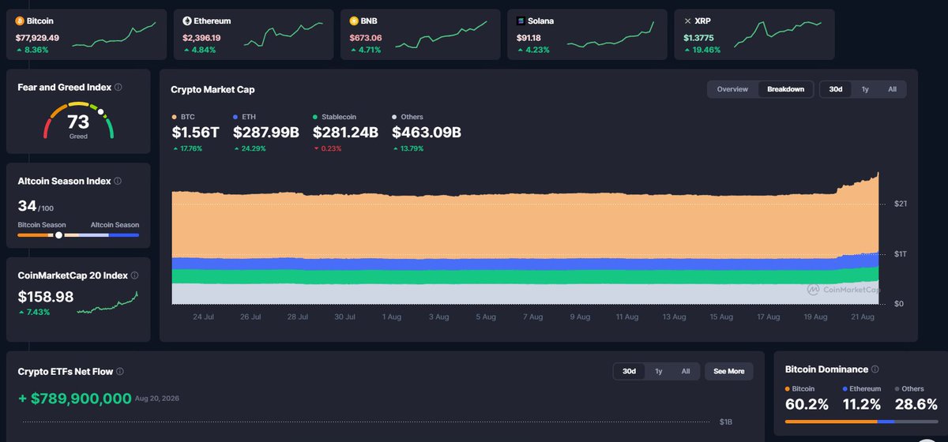Image resolution: width=948 pixels, height=442 pixels.
Task: Click the CoinMarketCap 20 Index title
Action: (73, 275)
